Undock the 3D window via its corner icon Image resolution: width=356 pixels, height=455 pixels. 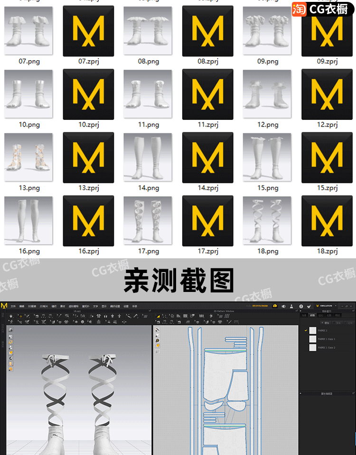[150, 311]
